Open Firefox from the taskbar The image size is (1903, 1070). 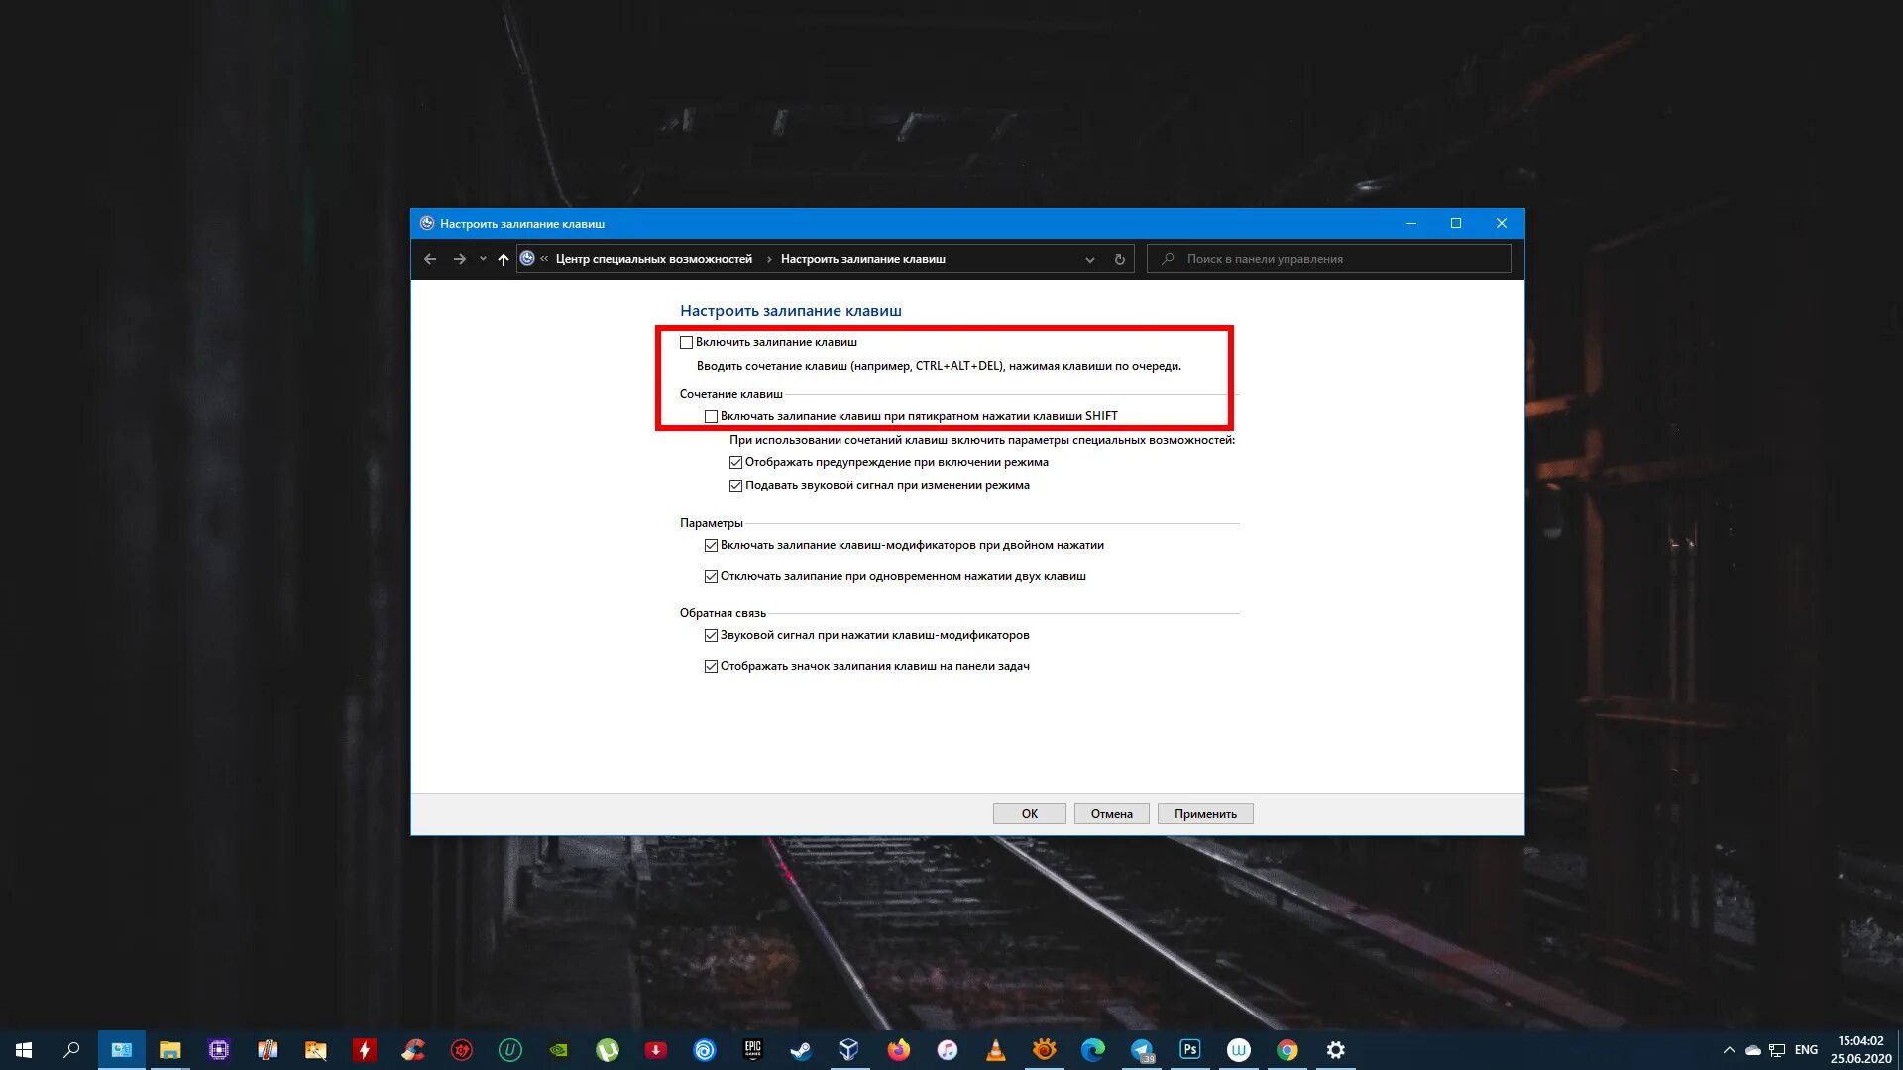(x=899, y=1050)
